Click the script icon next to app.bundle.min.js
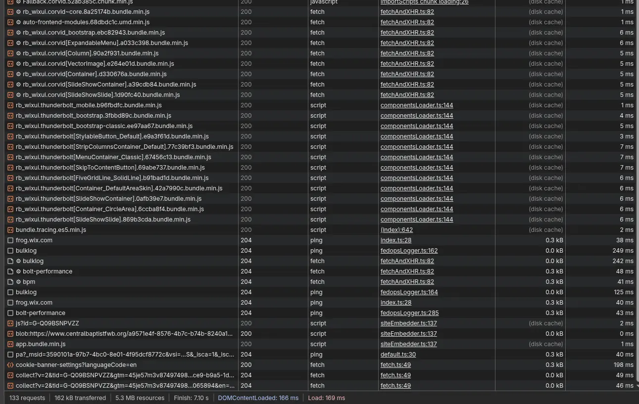 pyautogui.click(x=10, y=344)
